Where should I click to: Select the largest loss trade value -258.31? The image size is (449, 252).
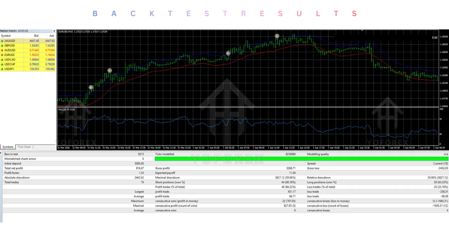[443, 191]
